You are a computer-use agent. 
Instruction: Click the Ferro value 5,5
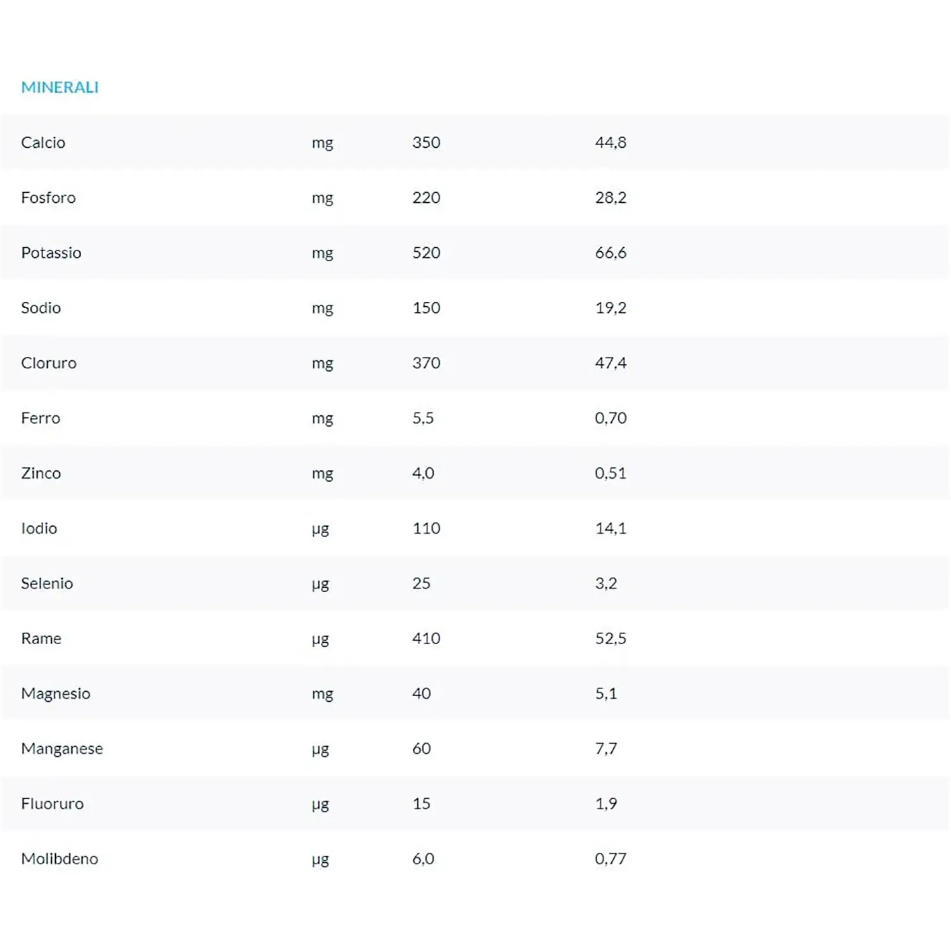tap(423, 418)
